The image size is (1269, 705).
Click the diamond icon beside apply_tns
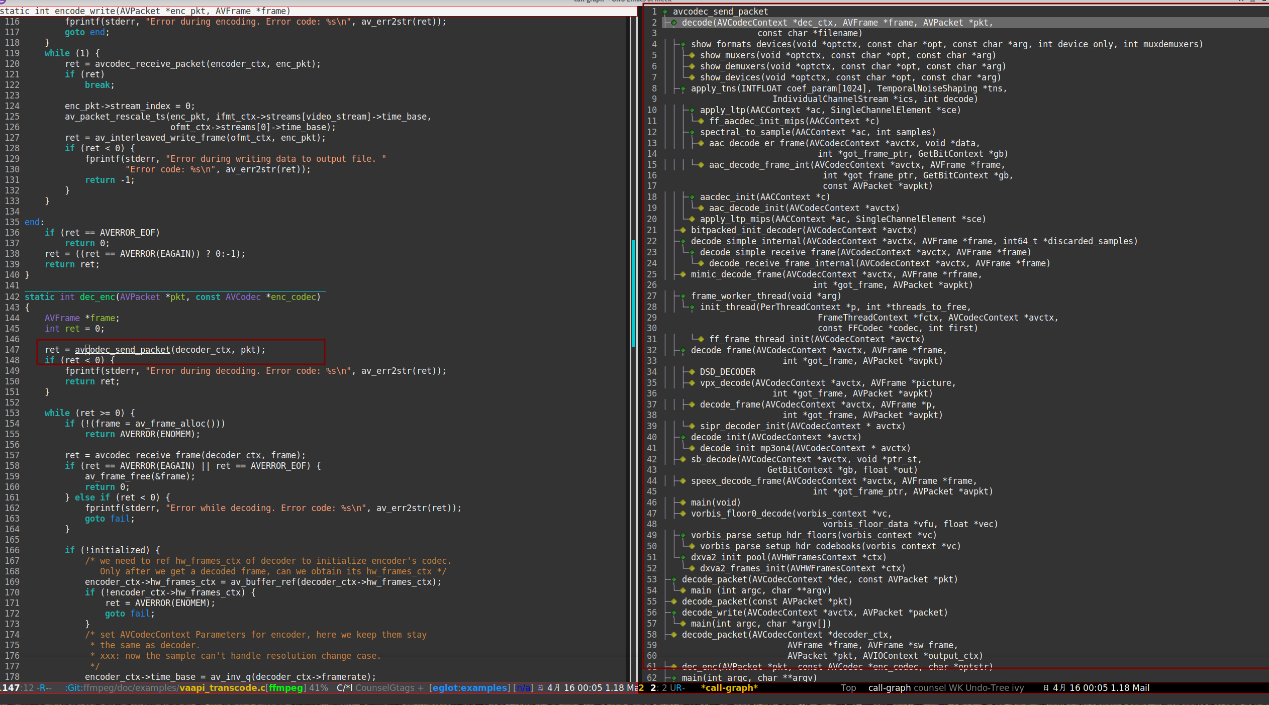click(682, 88)
